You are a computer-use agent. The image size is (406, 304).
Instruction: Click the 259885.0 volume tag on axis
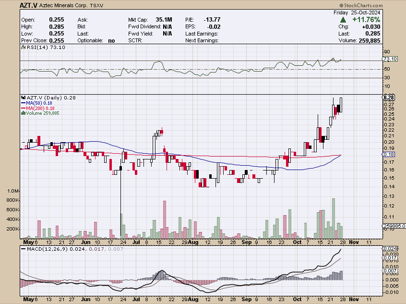(x=394, y=226)
